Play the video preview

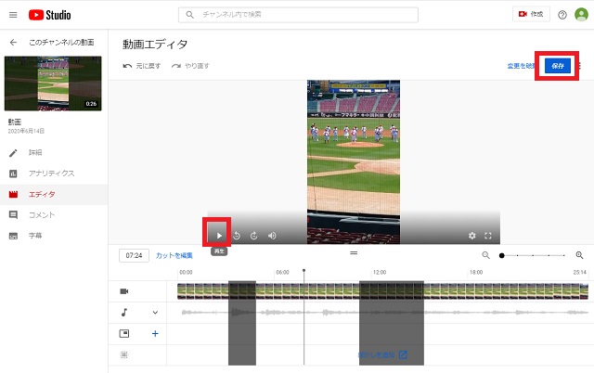219,236
